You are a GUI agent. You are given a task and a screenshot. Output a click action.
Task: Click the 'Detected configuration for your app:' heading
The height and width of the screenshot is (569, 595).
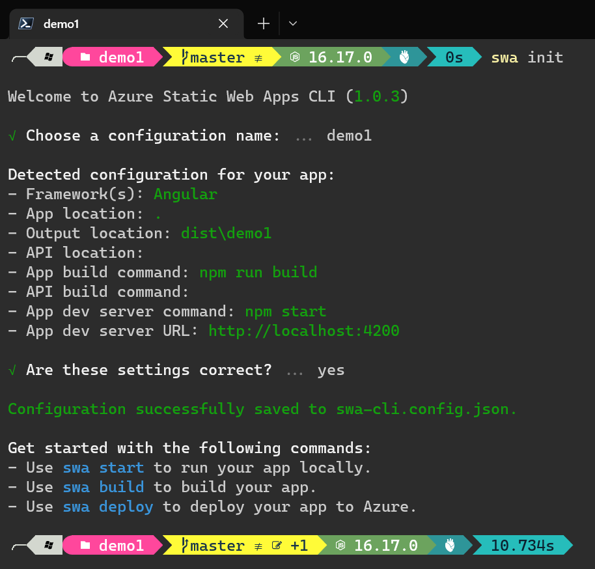[171, 175]
